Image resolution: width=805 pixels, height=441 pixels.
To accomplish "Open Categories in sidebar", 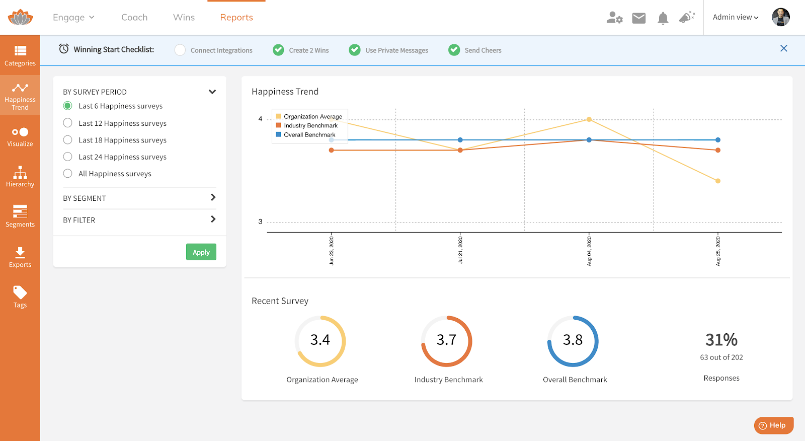I will [20, 55].
